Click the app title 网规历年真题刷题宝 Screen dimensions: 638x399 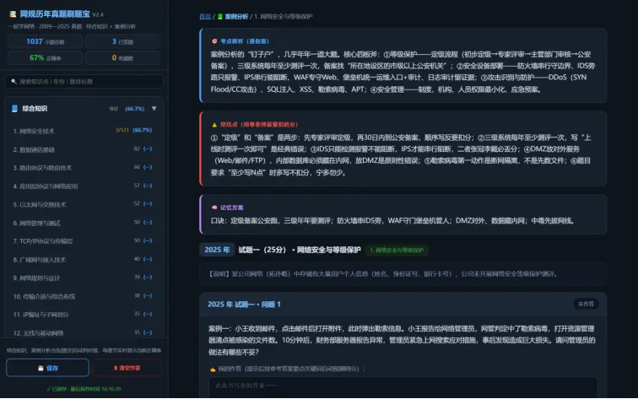point(55,14)
